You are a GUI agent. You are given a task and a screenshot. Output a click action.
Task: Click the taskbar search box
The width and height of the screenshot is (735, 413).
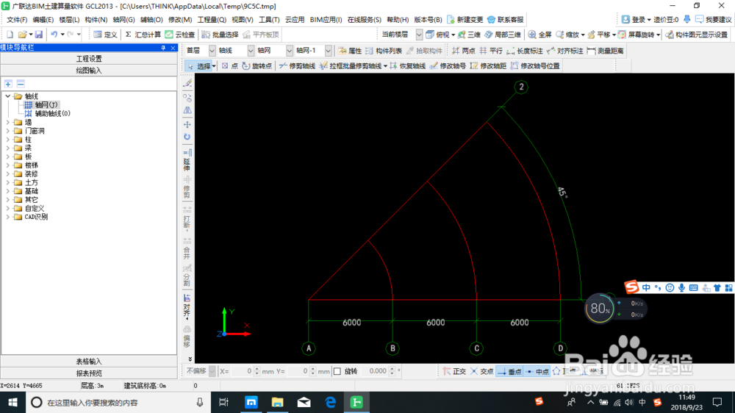(117, 402)
